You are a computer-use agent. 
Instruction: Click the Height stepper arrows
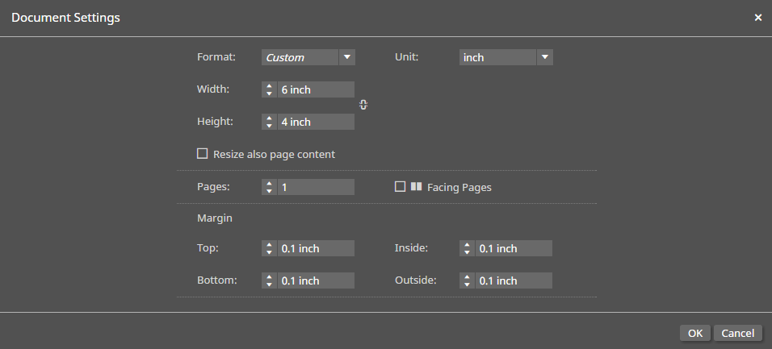coord(269,123)
